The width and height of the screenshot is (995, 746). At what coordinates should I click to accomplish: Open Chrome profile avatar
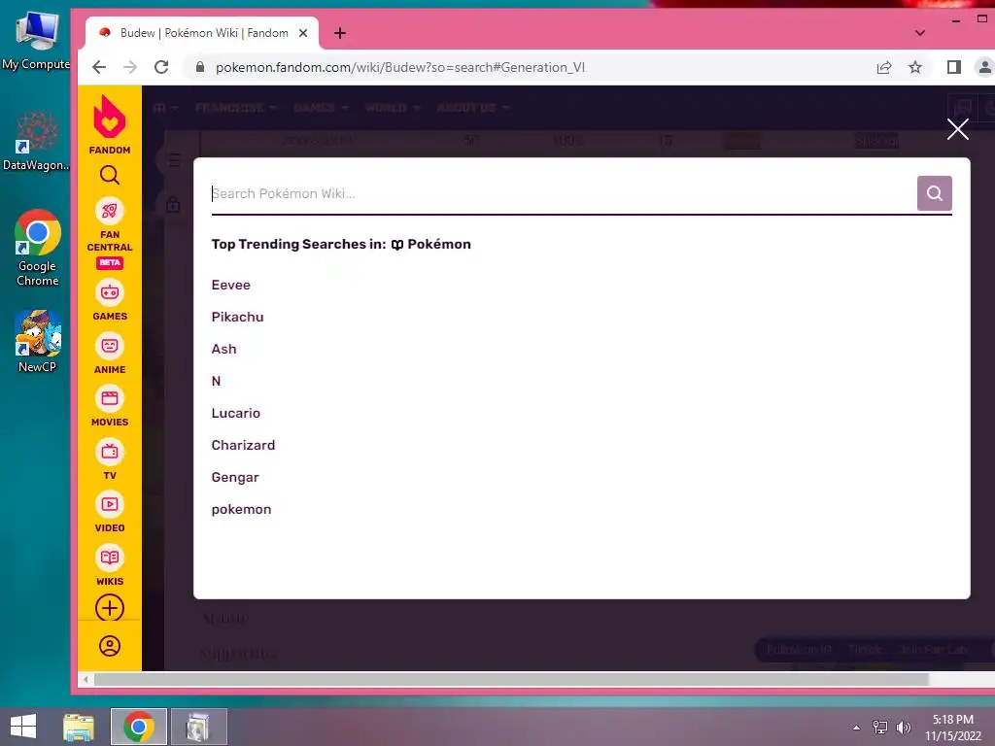984,67
